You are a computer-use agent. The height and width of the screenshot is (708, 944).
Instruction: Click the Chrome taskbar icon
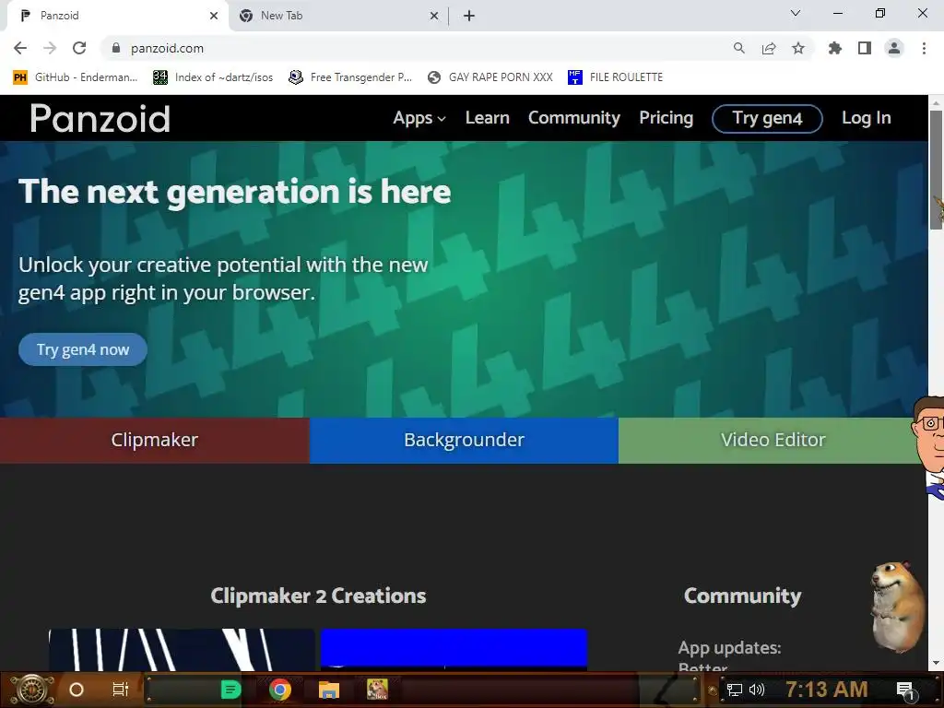coord(280,690)
